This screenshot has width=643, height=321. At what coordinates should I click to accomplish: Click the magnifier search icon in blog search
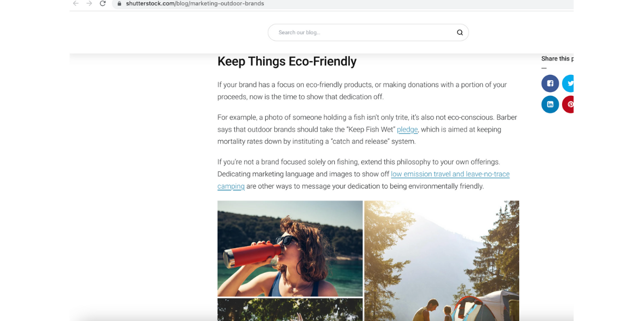[460, 33]
